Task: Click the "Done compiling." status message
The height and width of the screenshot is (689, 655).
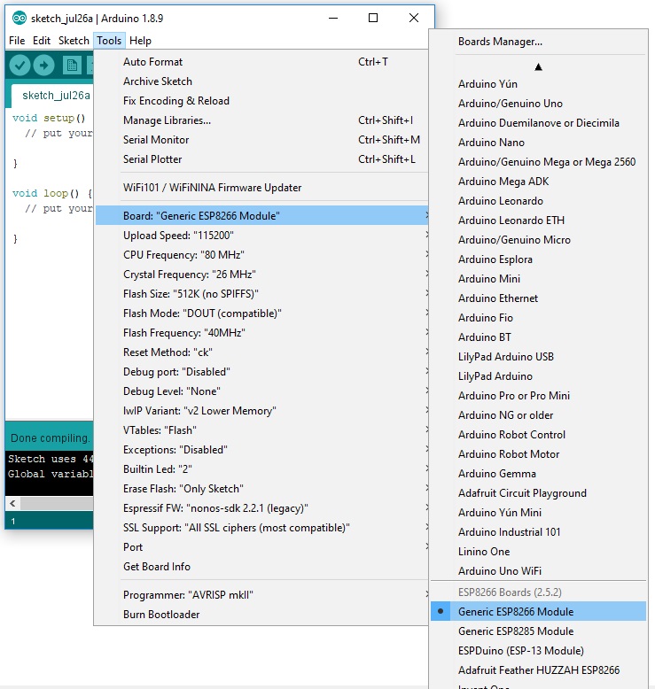Action: pyautogui.click(x=51, y=438)
